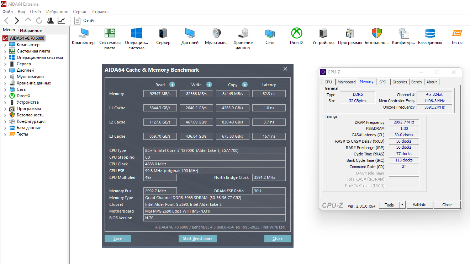Viewport: 470px width, 264px height.
Task: Open the Операционная система icon in main pane
Action: click(137, 33)
